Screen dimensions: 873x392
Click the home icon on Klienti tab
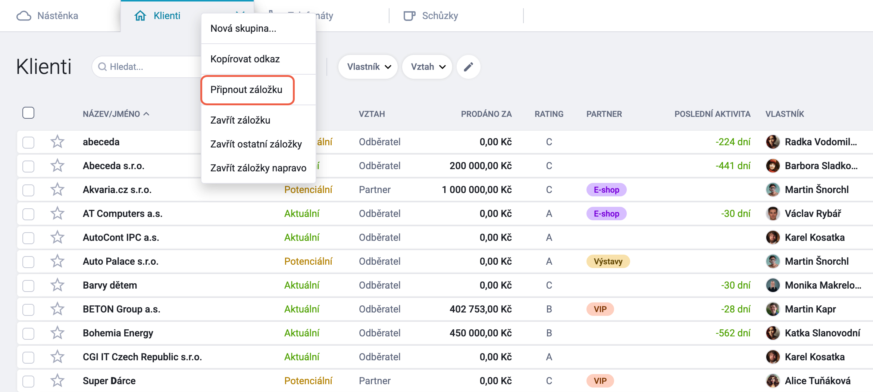point(140,16)
